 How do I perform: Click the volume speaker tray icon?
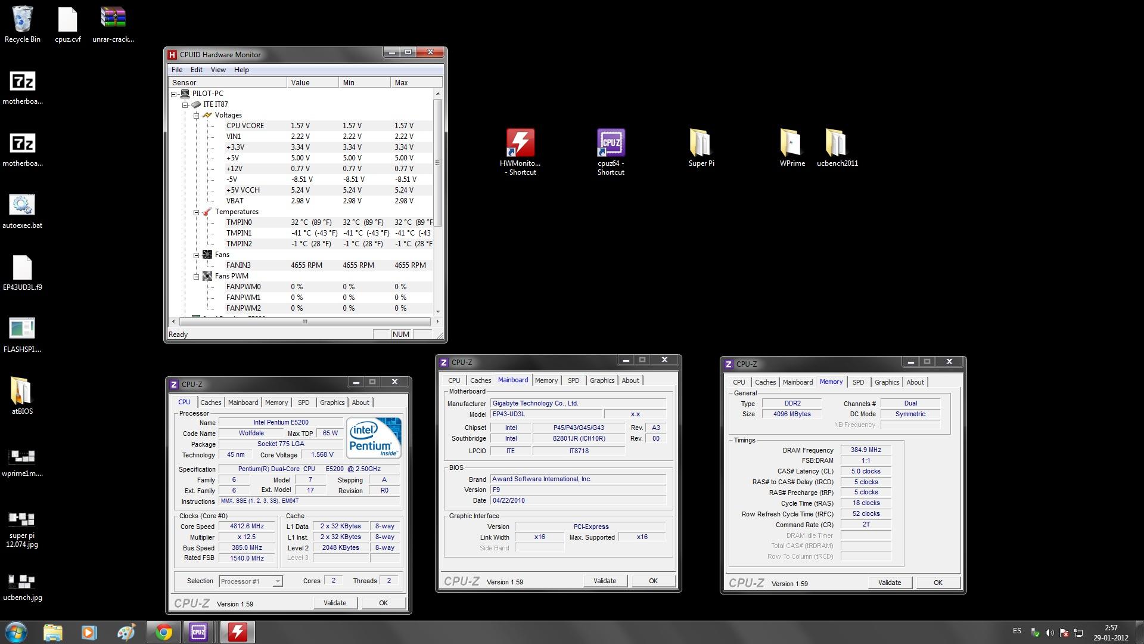(x=1049, y=633)
